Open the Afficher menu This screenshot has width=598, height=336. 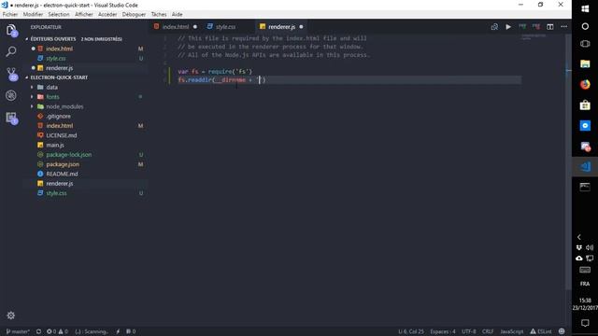[x=84, y=14]
